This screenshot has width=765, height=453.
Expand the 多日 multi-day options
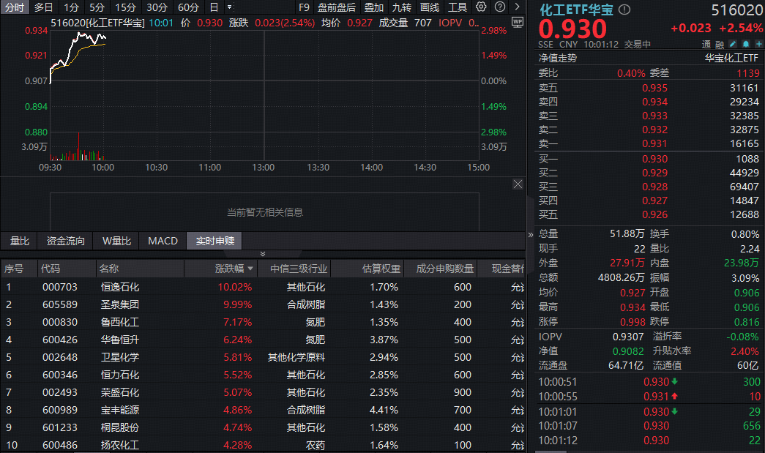click(x=43, y=7)
